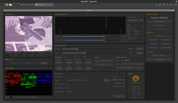Image resolution: width=178 pixels, height=103 pixels.
Task: Click the Step REV button
Action: click(x=153, y=44)
